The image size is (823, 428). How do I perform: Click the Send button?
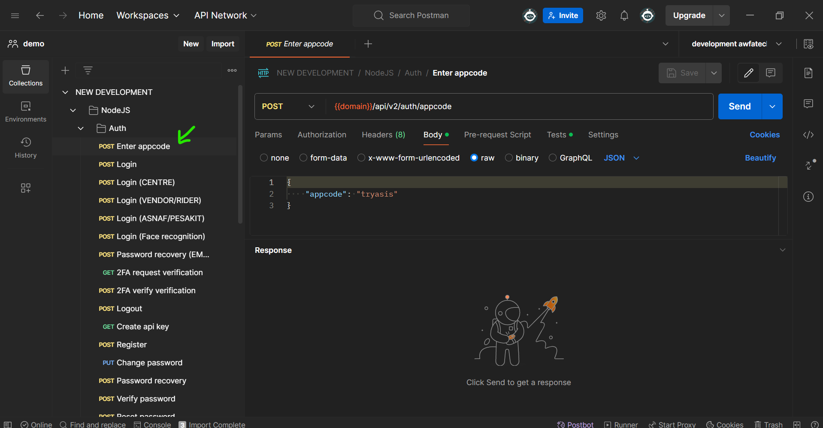click(x=739, y=106)
